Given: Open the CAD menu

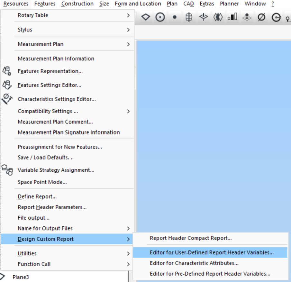Looking at the screenshot, I should tap(188, 4).
